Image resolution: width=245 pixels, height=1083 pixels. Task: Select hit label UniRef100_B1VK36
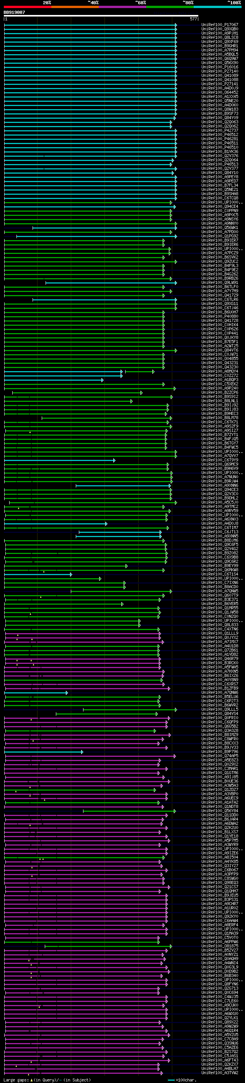(x=220, y=151)
